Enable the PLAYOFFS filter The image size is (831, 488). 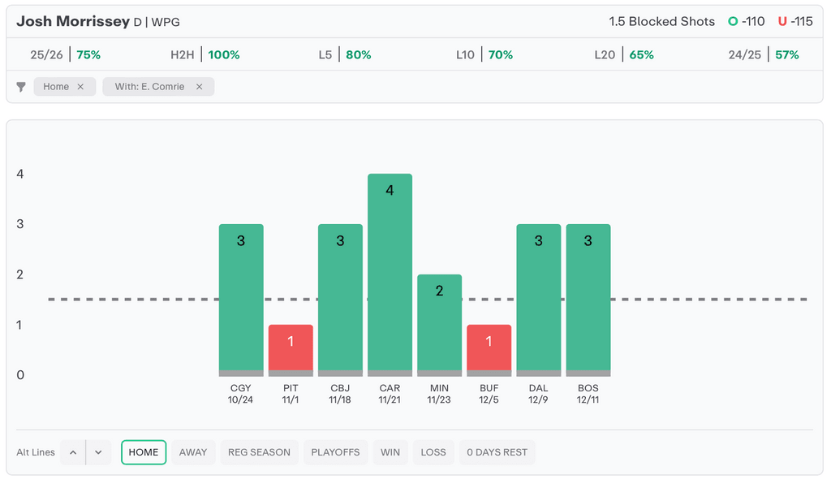tap(335, 452)
